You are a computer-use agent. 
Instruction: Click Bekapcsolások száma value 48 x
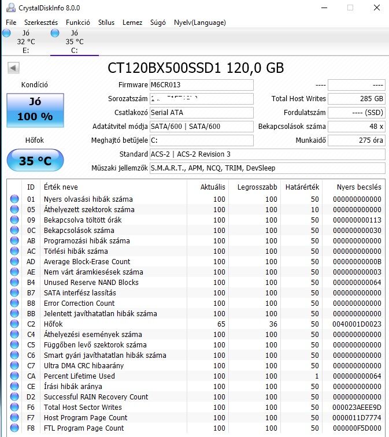[x=357, y=127]
